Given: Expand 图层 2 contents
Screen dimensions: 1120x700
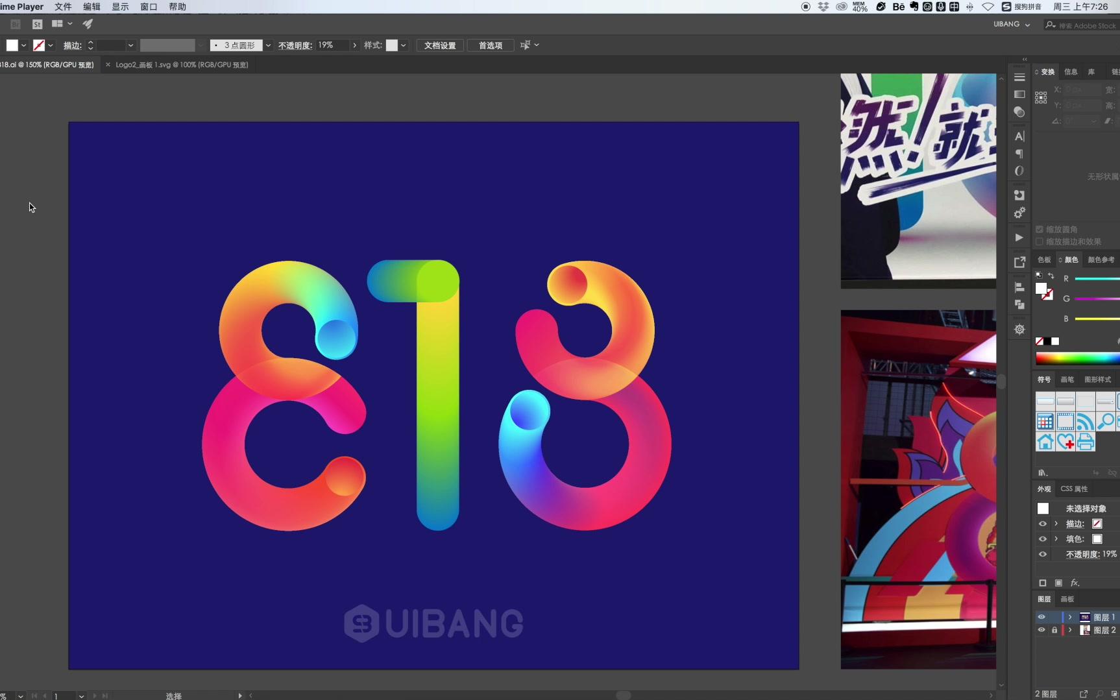Looking at the screenshot, I should 1070,630.
